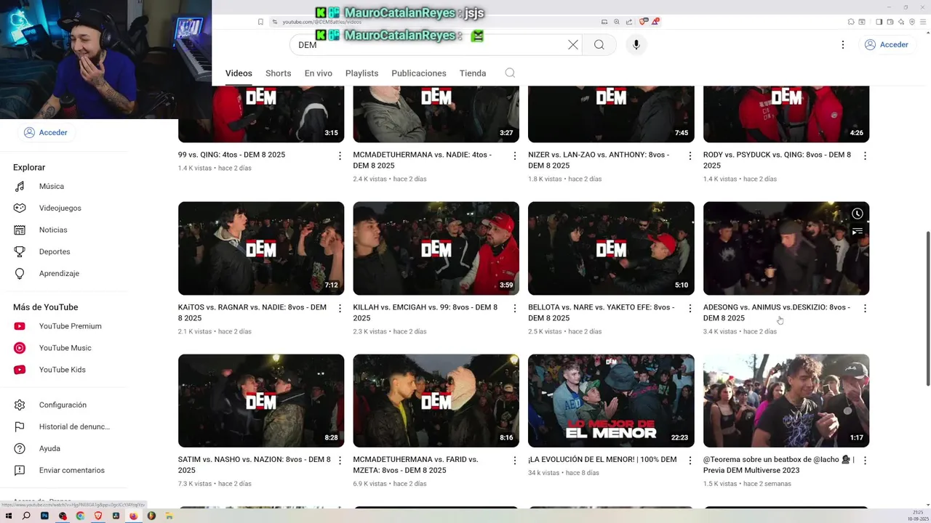Click the channel search magnifier icon
This screenshot has height=523, width=931.
tap(510, 73)
